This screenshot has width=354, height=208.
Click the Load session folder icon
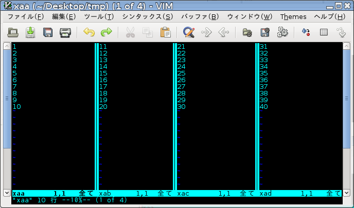pyautogui.click(x=247, y=32)
